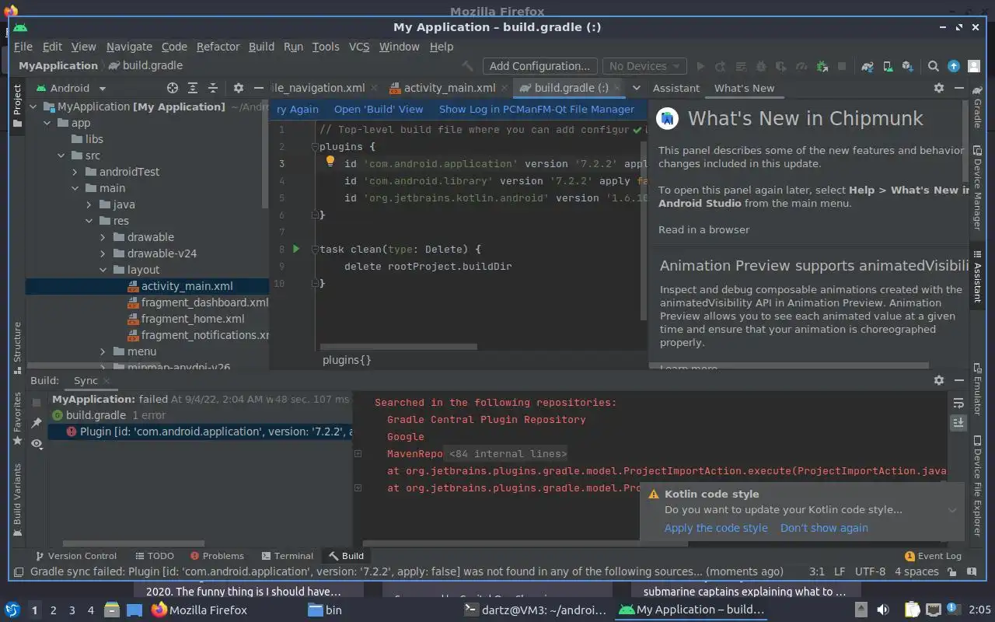Click the user avatar icon in toolbar
Screen dimensions: 995x622
(x=974, y=66)
